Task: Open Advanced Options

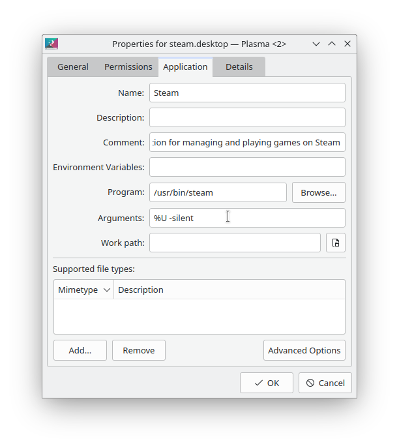Action: click(x=304, y=350)
